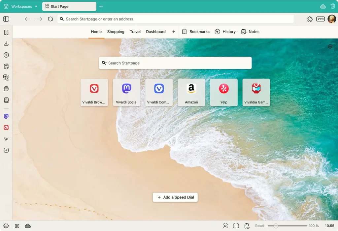Image resolution: width=338 pixels, height=231 pixels.
Task: Open the Amazon speed dial
Action: click(x=191, y=92)
